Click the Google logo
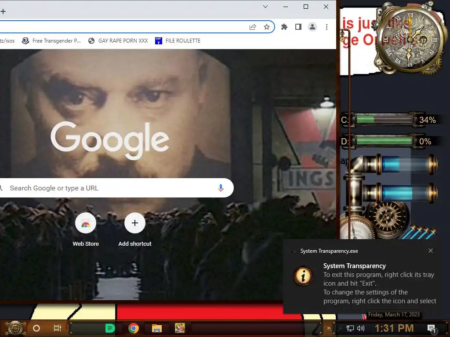This screenshot has height=337, width=450. pos(110,140)
